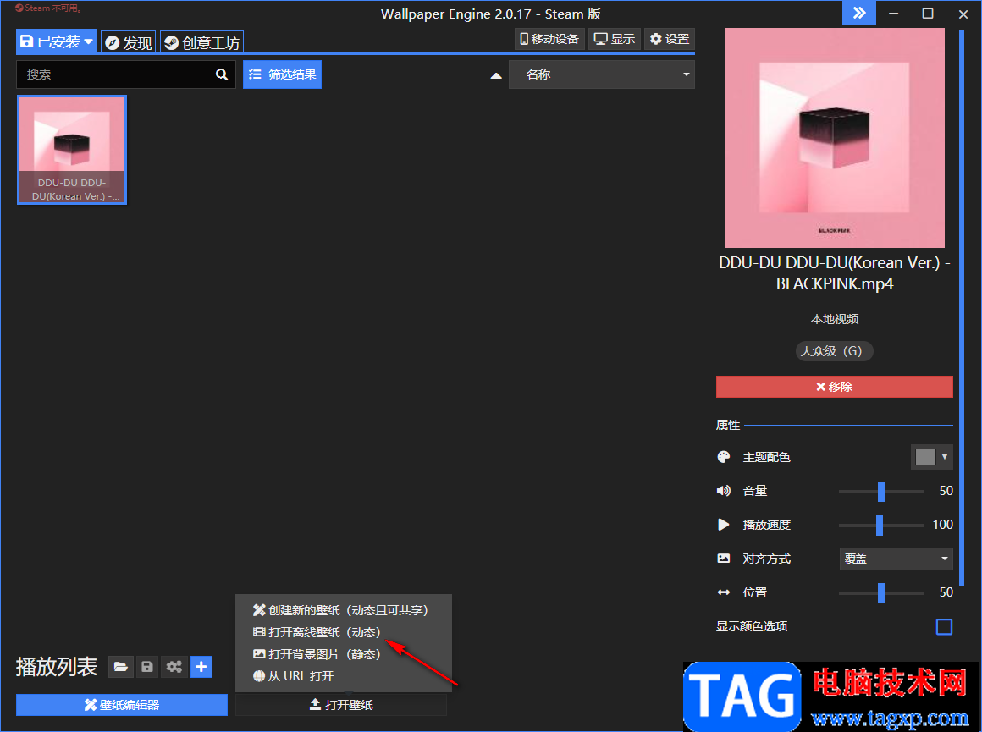The height and width of the screenshot is (732, 982).
Task: Click the 对齐方式 image icon
Action: (x=723, y=559)
